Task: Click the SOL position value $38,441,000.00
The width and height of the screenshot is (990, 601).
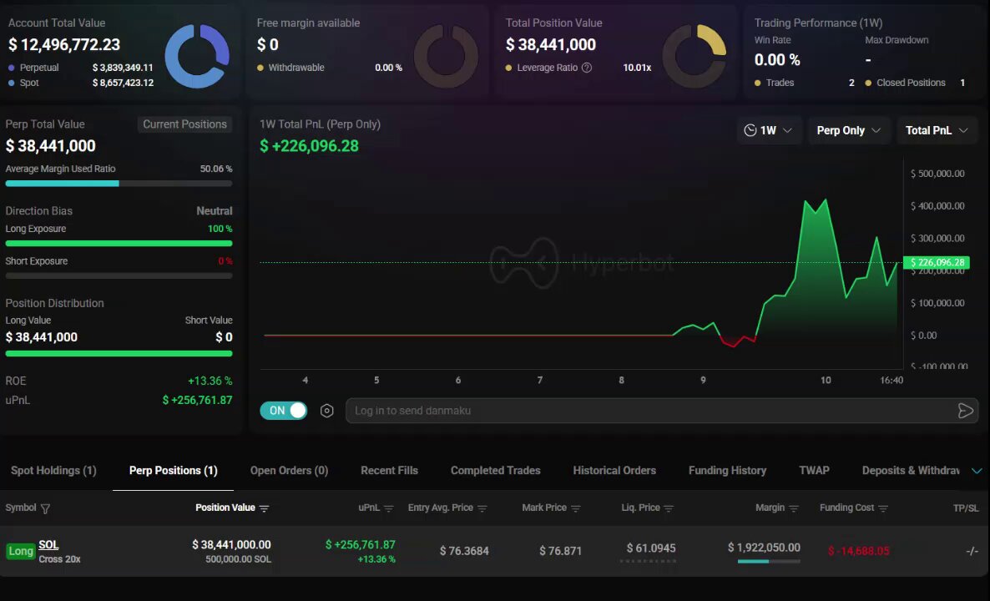Action: tap(231, 545)
